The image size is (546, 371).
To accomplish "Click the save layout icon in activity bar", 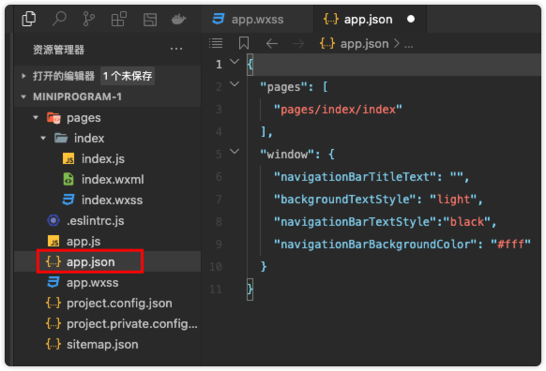I will 150,20.
